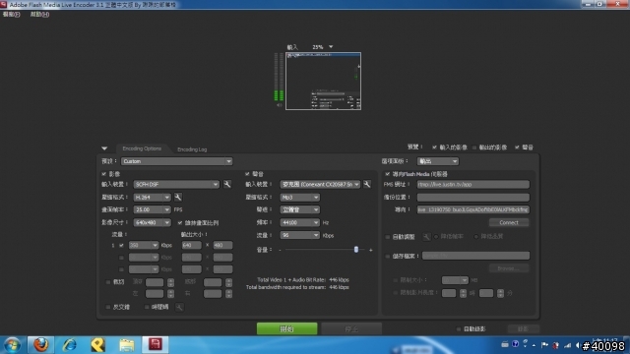Open the Mp3 audio format dropdown
Image resolution: width=630 pixels, height=354 pixels.
pyautogui.click(x=299, y=197)
